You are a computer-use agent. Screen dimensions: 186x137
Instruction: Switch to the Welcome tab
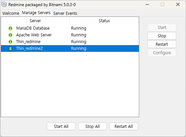click(11, 13)
